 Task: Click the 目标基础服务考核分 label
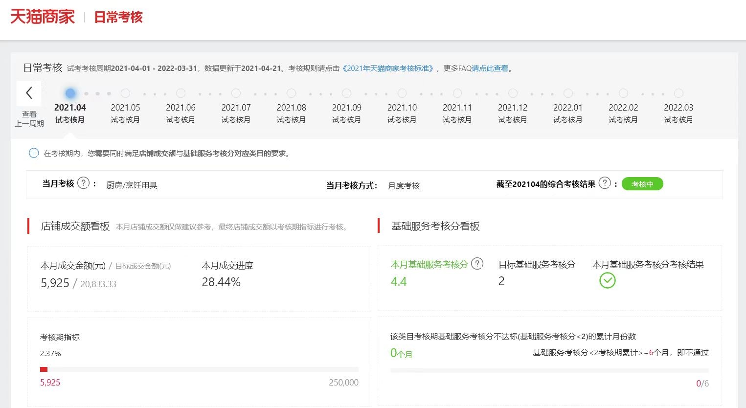click(537, 265)
